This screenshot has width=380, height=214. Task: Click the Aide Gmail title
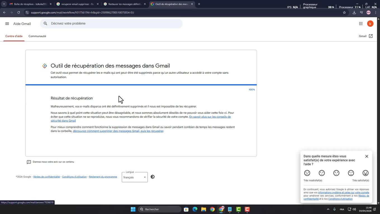coord(22,24)
